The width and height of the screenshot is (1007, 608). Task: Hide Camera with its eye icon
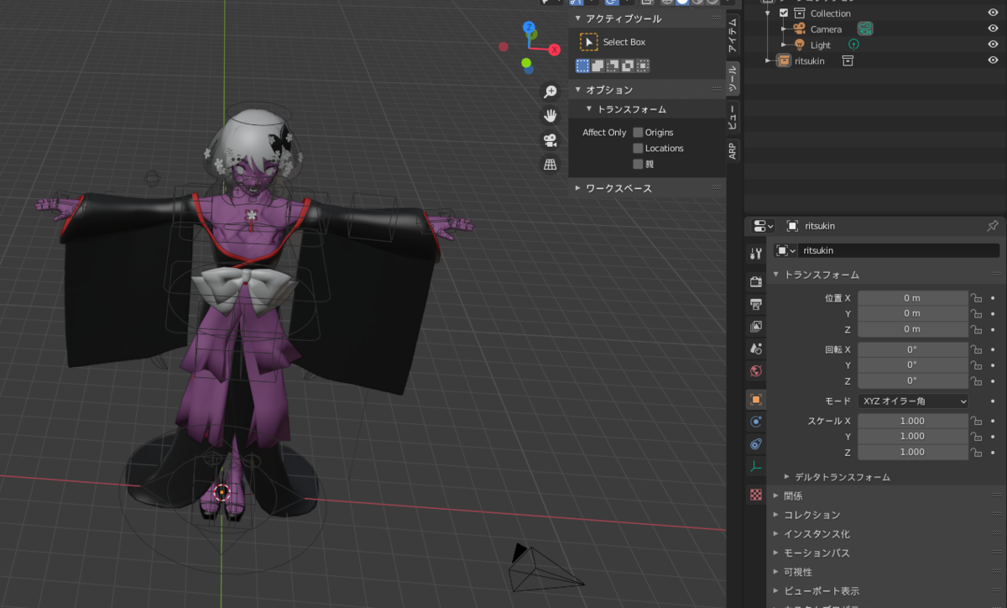click(x=993, y=29)
